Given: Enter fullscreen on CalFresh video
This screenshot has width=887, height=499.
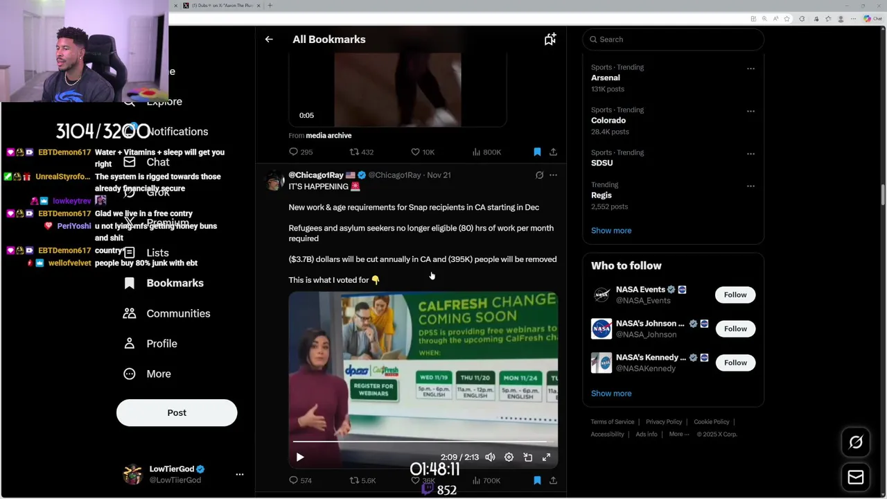Looking at the screenshot, I should pos(546,457).
